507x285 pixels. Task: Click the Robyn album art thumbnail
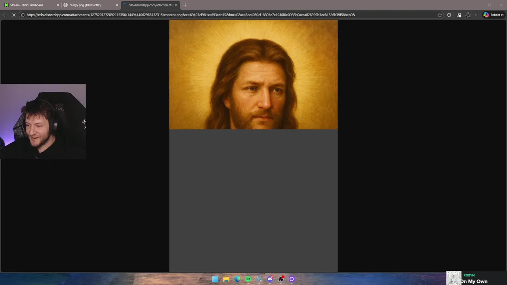(x=454, y=278)
